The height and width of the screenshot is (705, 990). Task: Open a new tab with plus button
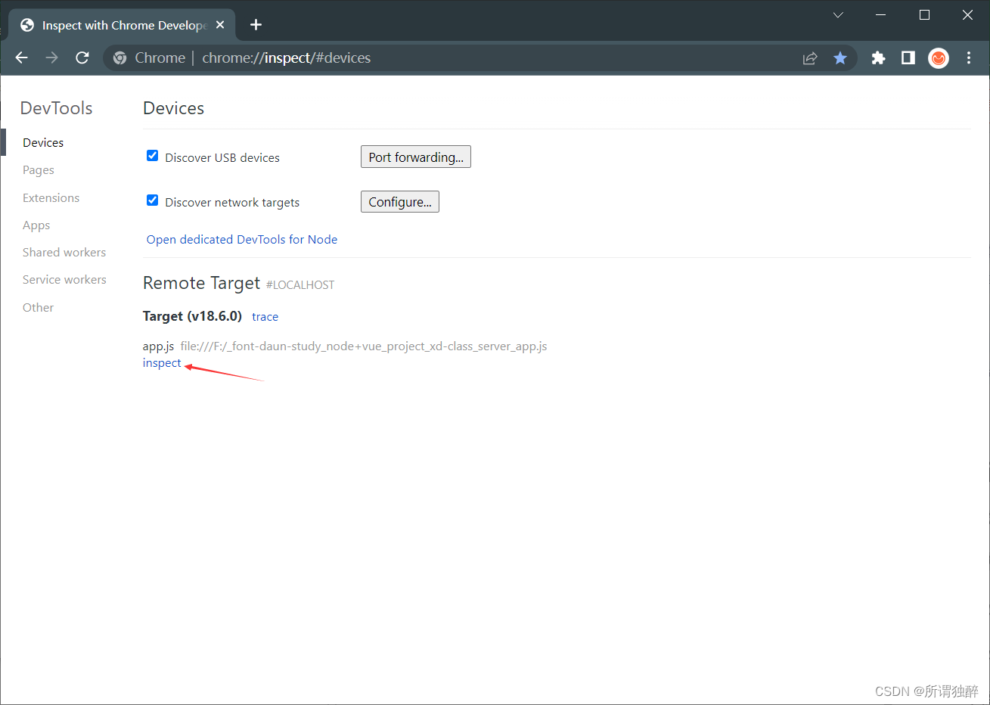[256, 25]
